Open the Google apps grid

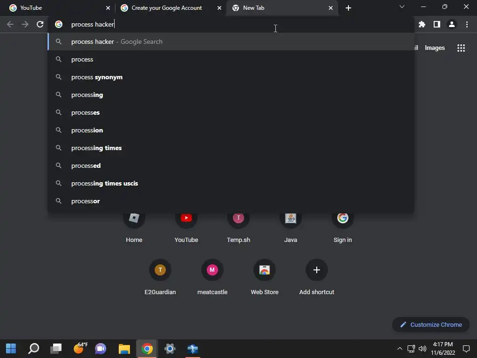[x=461, y=48]
